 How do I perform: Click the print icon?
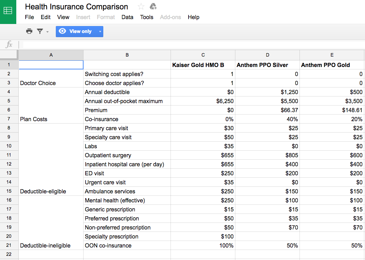tap(29, 31)
